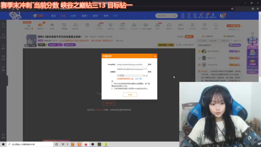
Task: Click the PK shield icon in toolbar
Action: pos(111,25)
